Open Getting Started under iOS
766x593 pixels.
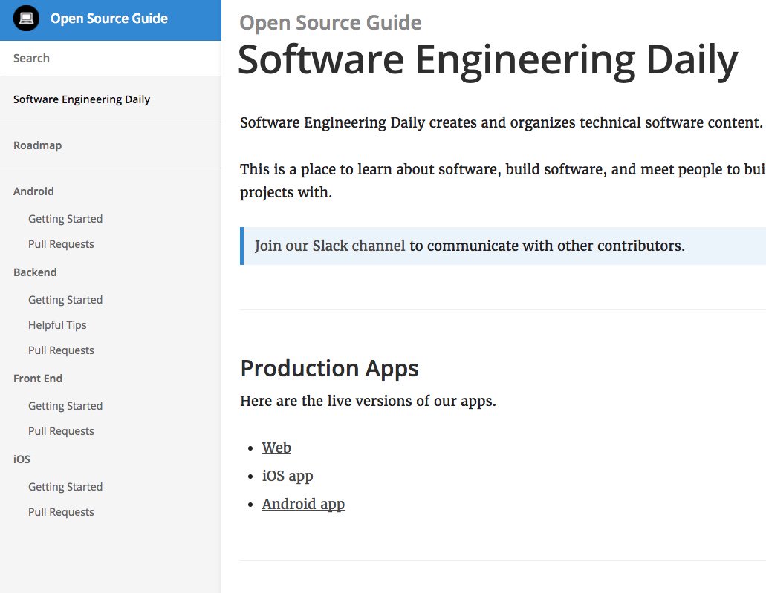click(65, 487)
